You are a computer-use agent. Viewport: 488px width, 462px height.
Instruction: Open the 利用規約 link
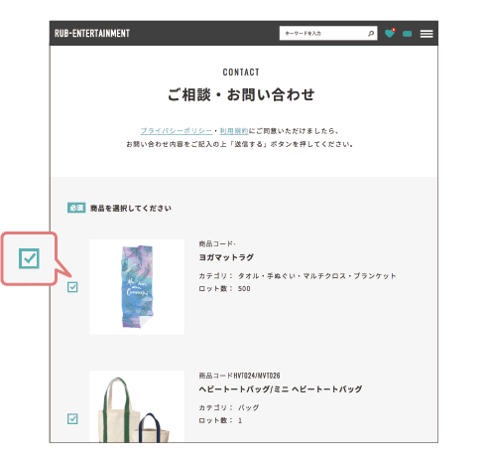point(234,131)
